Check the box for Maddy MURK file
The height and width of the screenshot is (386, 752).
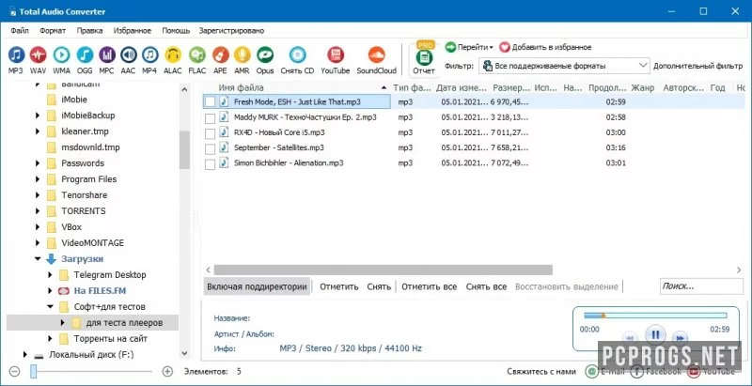point(210,117)
